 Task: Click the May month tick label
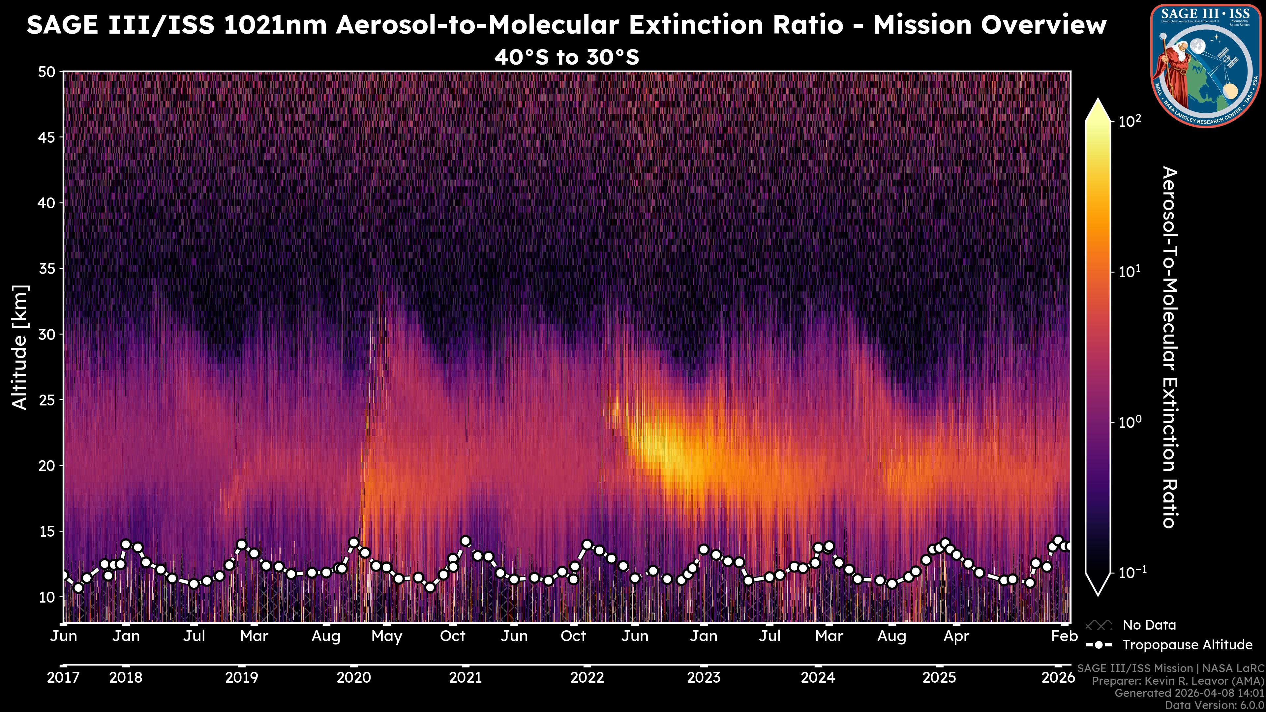point(387,636)
